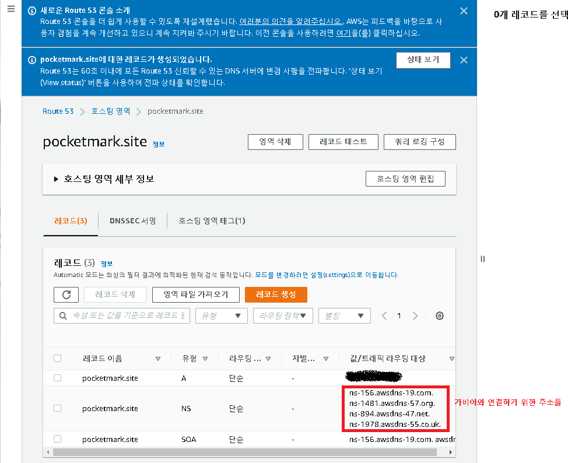Click ns-1481.awsdns-57.org. value

tap(392, 404)
